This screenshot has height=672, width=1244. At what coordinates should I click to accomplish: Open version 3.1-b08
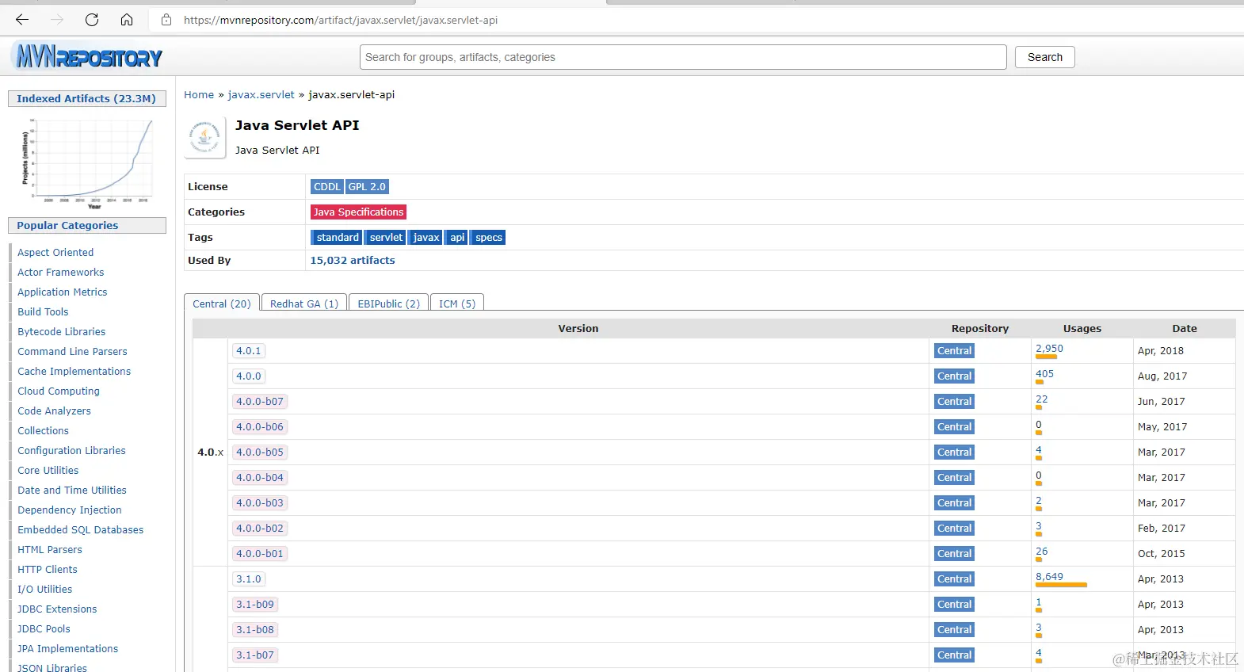254,630
